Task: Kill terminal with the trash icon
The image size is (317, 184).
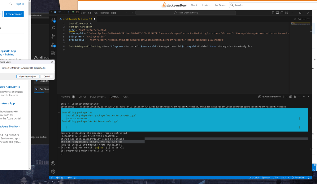Action: (x=295, y=97)
